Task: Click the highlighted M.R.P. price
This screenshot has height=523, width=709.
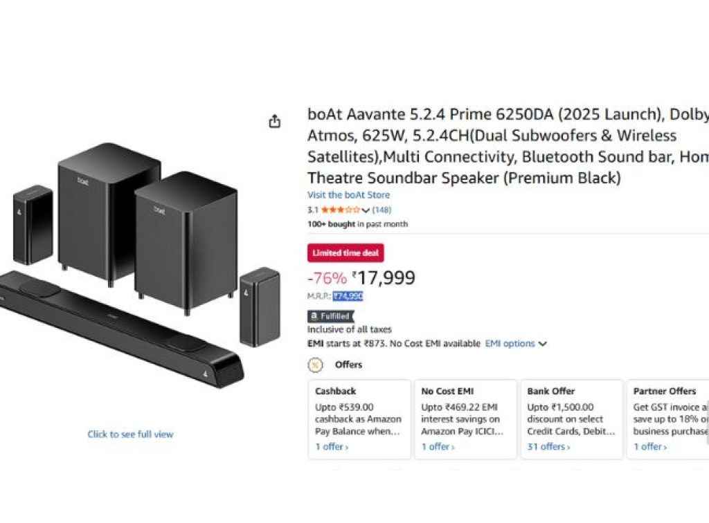Action: [x=348, y=296]
